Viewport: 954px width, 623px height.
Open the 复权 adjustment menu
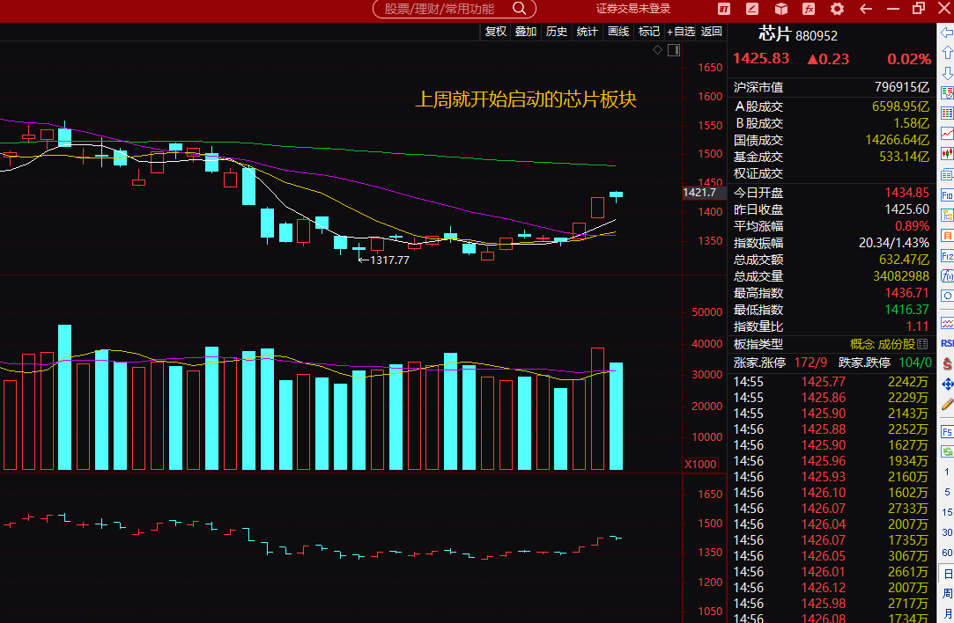coord(496,32)
